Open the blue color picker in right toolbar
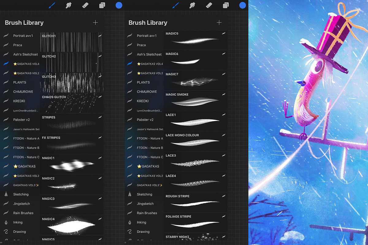Viewport: 368px width, 245px height. tap(243, 5)
